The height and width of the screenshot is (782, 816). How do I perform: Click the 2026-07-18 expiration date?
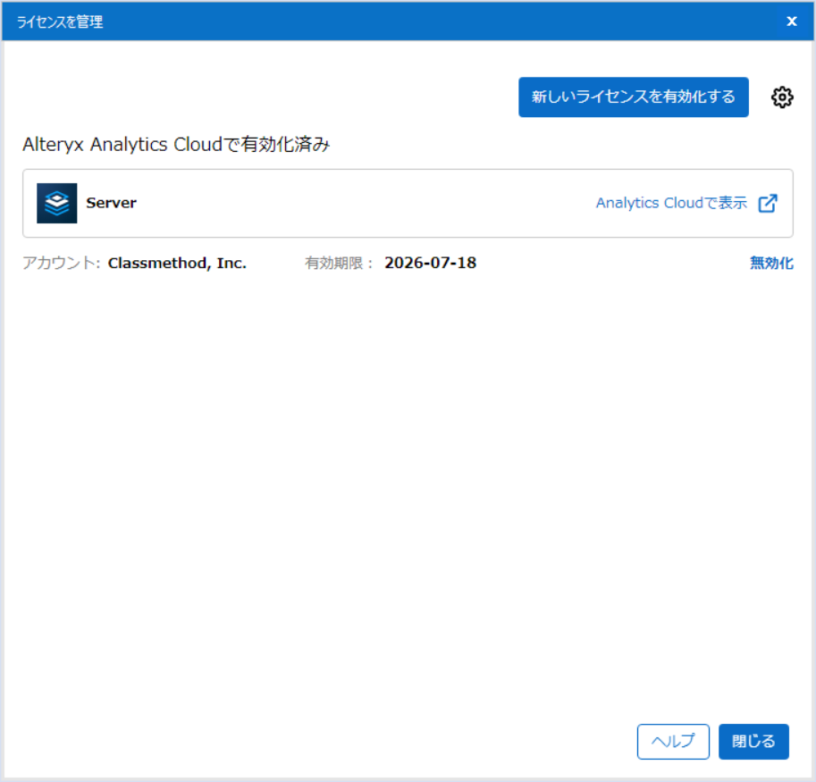(430, 263)
